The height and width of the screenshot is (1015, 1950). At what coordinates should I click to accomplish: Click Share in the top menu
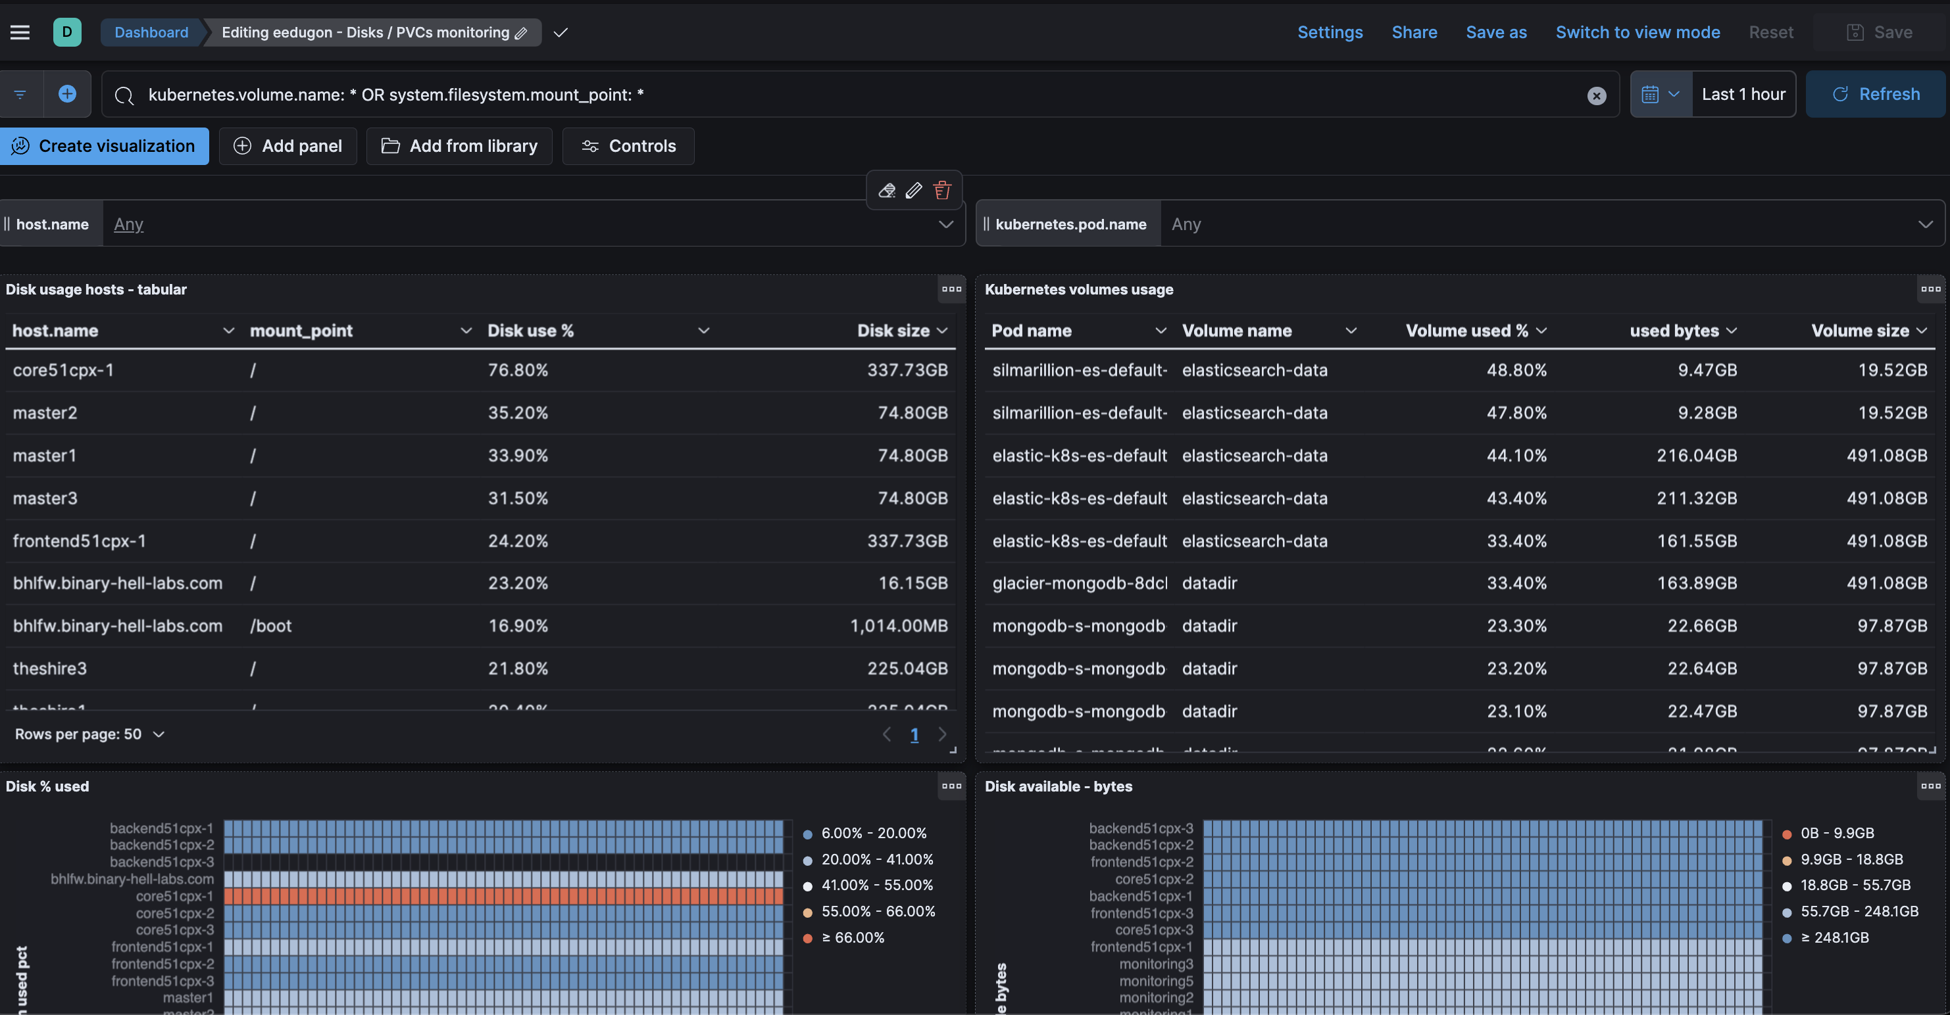[x=1414, y=32]
